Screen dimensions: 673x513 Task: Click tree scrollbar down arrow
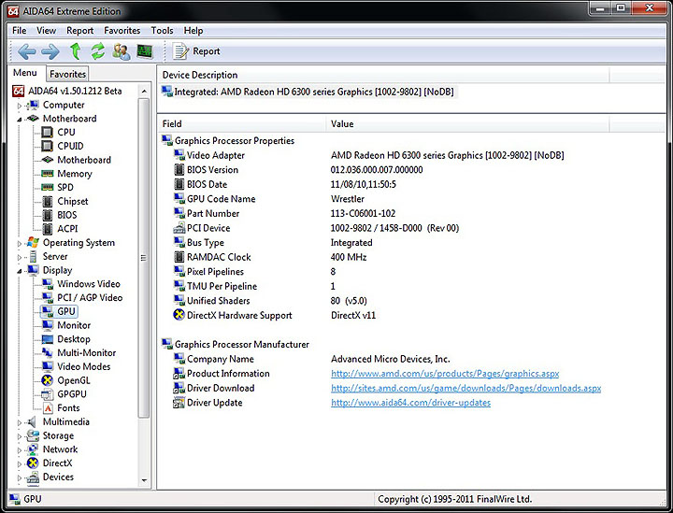click(144, 480)
